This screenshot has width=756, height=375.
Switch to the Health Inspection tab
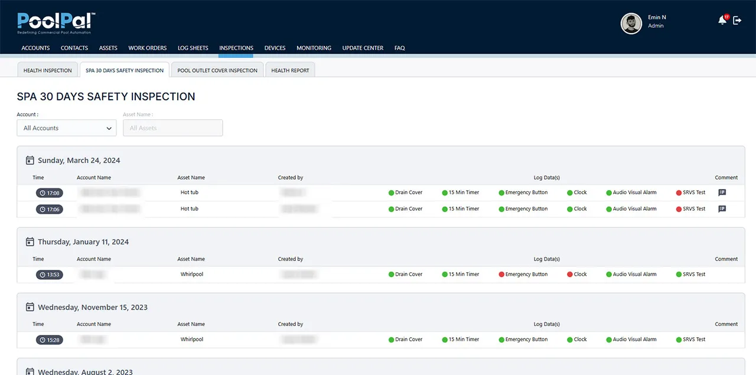click(47, 70)
